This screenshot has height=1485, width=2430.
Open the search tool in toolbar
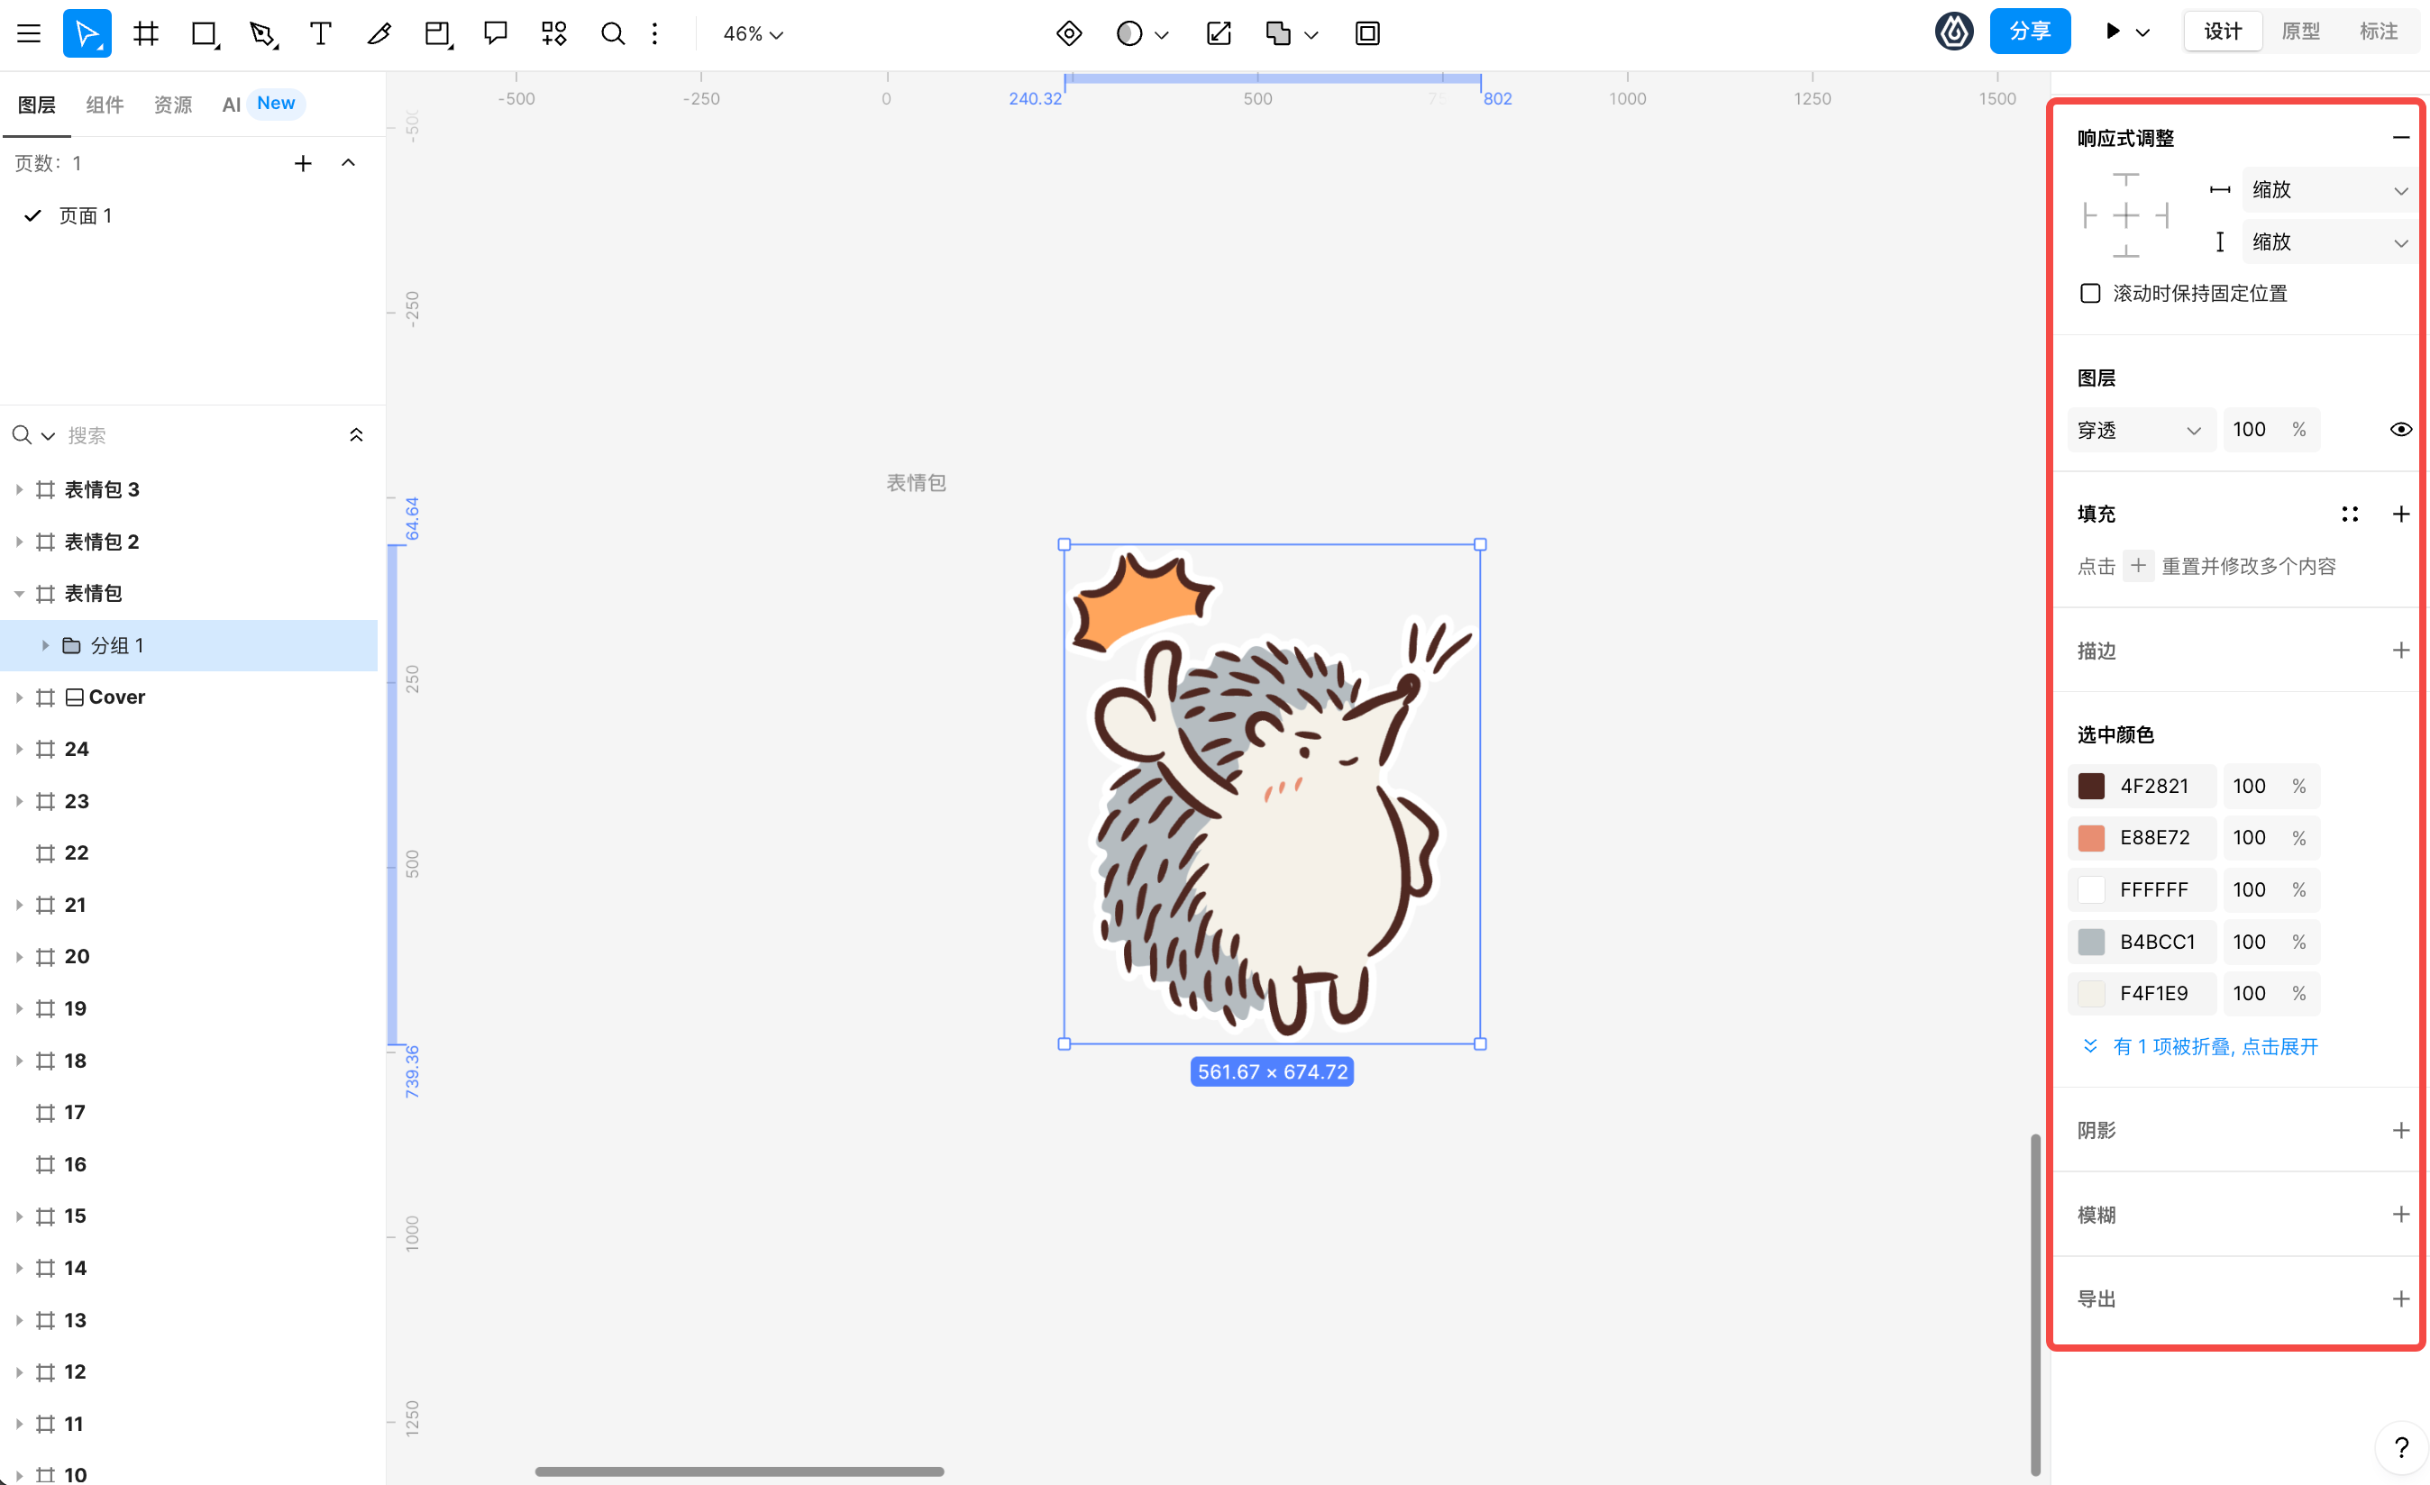(612, 33)
